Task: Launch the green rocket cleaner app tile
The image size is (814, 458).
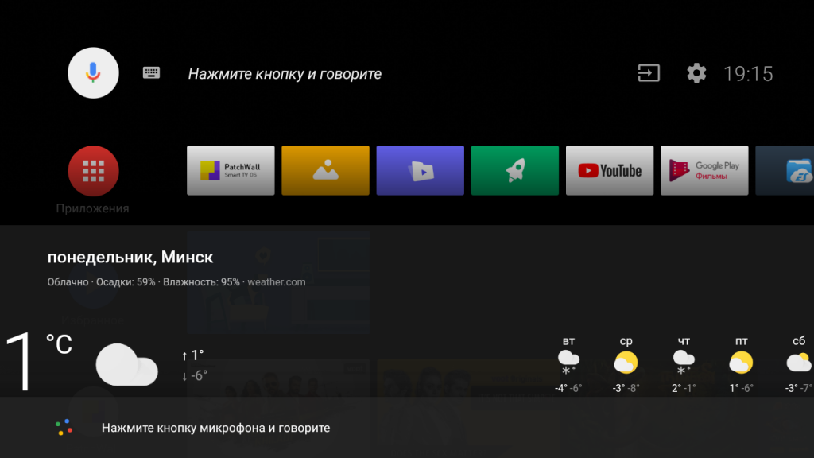Action: click(x=514, y=170)
